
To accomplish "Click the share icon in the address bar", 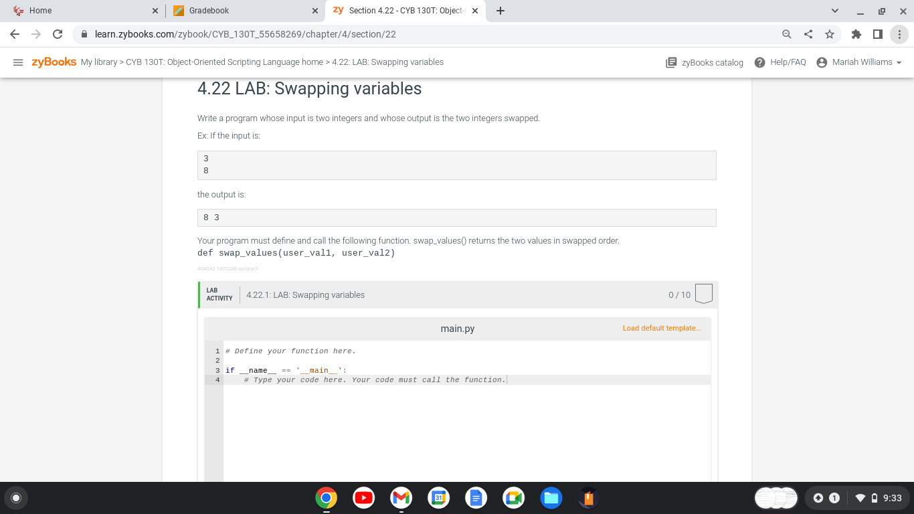I will [808, 33].
